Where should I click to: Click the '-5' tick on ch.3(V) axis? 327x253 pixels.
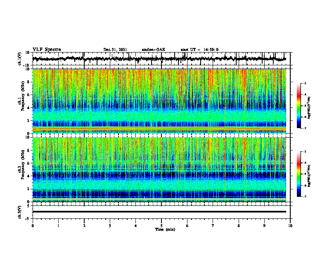pos(28,218)
